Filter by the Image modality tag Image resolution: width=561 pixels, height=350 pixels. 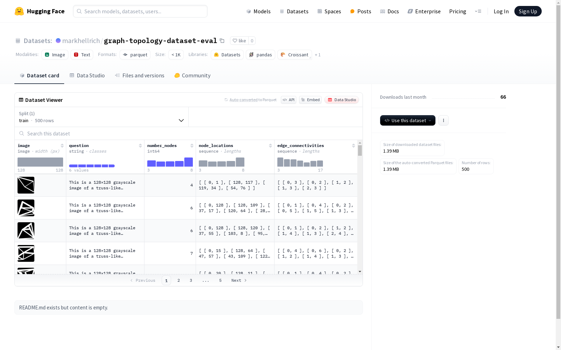55,55
